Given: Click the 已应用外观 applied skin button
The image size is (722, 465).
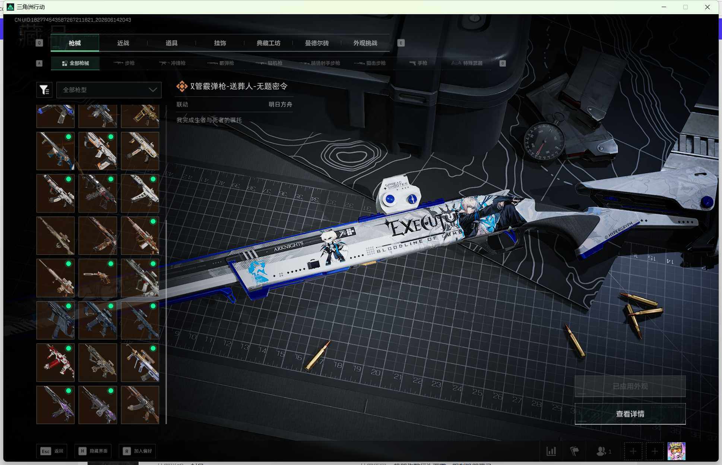Looking at the screenshot, I should (630, 386).
